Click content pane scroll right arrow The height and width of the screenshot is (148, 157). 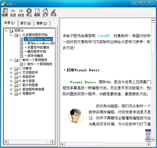pos(149,144)
